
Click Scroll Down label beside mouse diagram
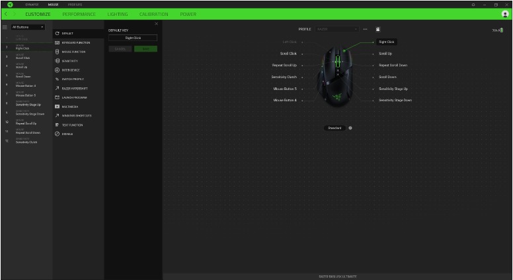[387, 77]
